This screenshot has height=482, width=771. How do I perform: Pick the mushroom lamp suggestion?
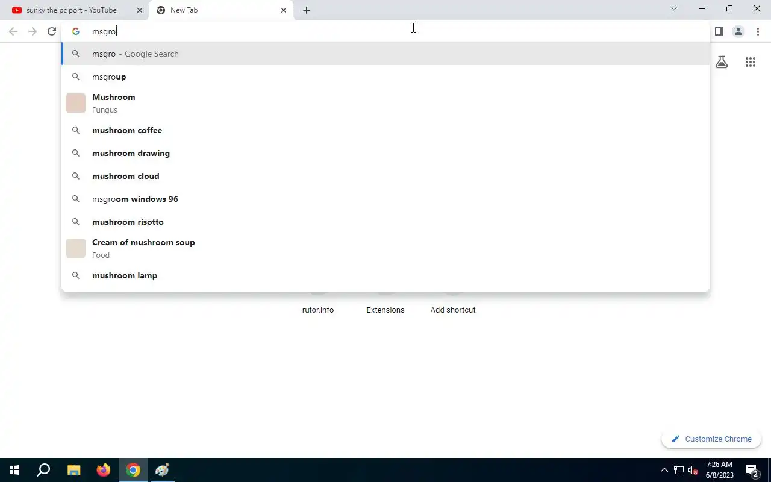(x=385, y=275)
